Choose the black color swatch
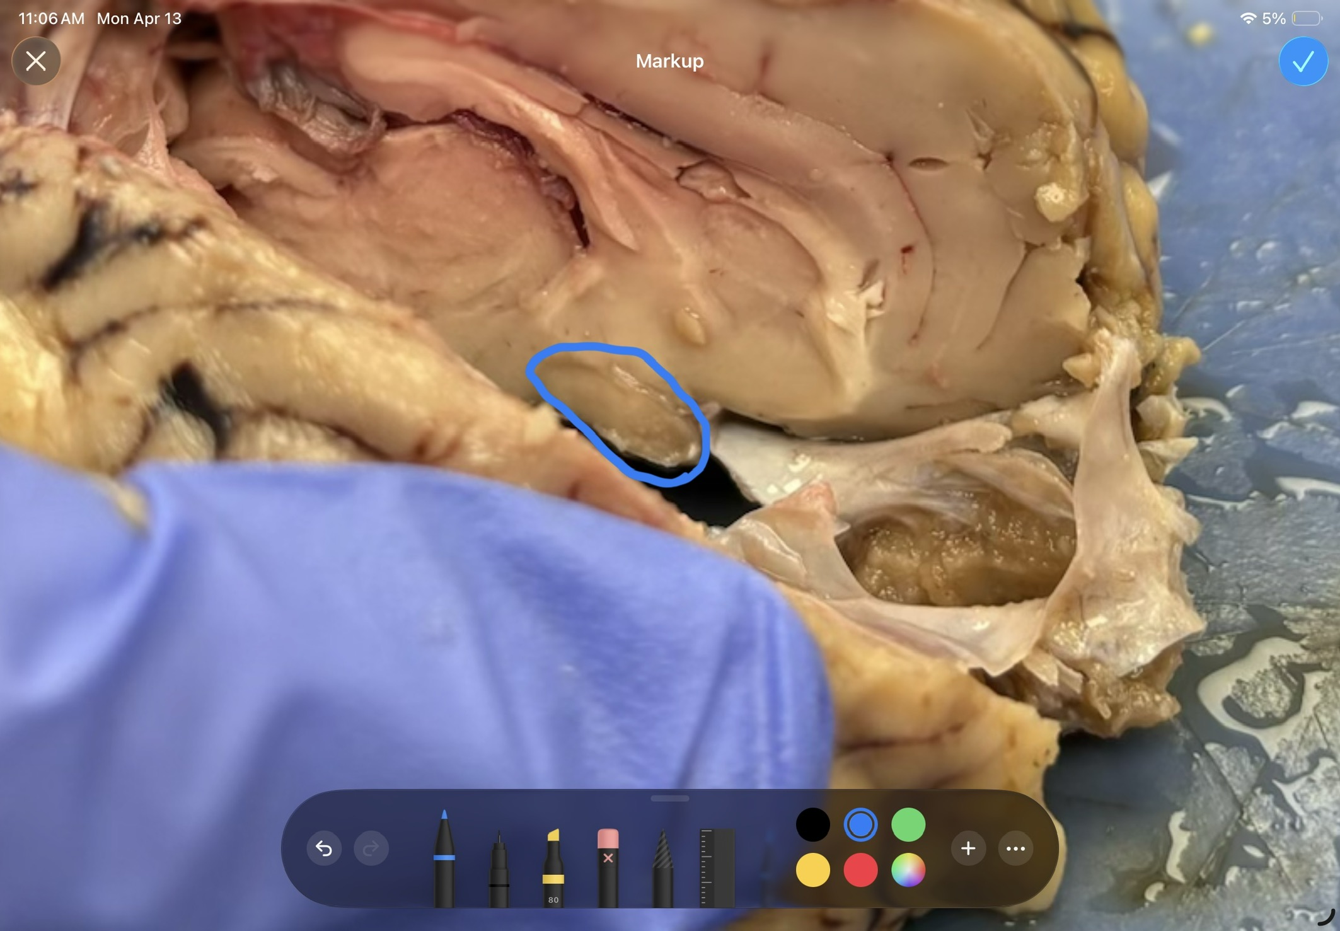Image resolution: width=1340 pixels, height=931 pixels. pyautogui.click(x=812, y=824)
